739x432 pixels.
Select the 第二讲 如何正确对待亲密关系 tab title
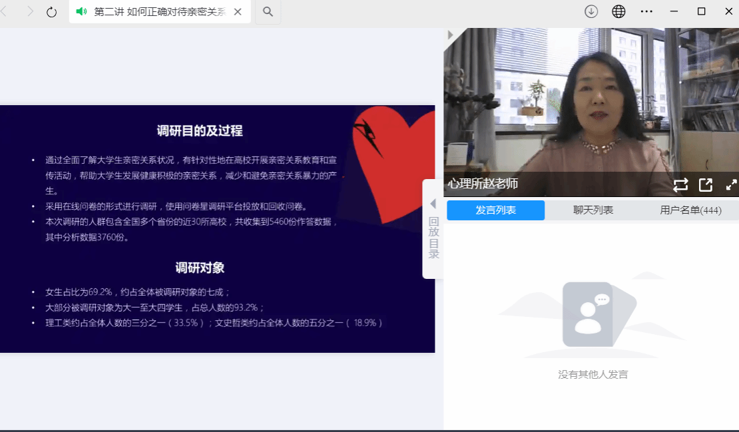160,11
